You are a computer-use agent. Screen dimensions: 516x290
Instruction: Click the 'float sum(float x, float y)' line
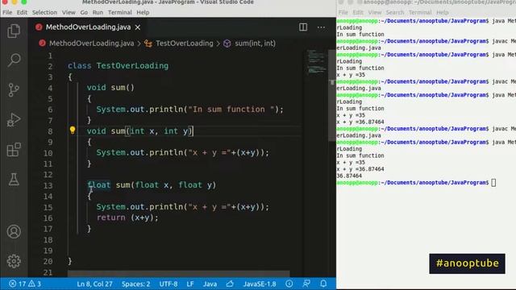[152, 185]
